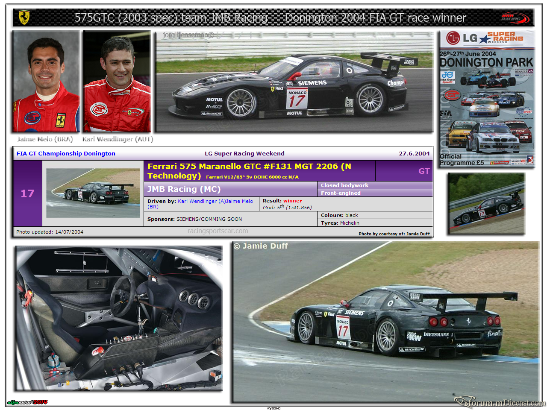Click the 'Jaime Melo (BRA)' caption
This screenshot has height=410, width=547.
[45, 139]
